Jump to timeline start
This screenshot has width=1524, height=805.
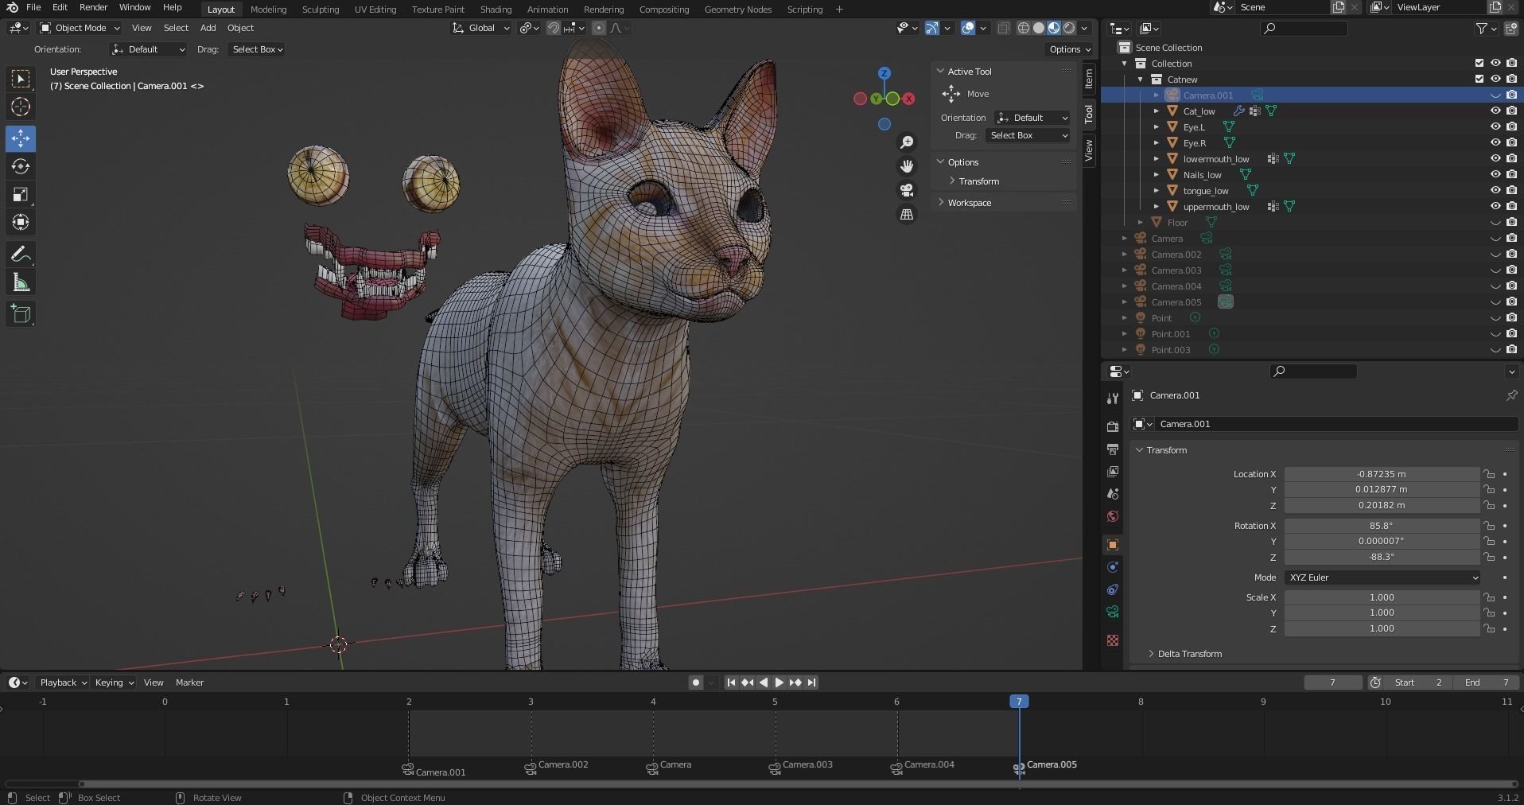tap(731, 682)
